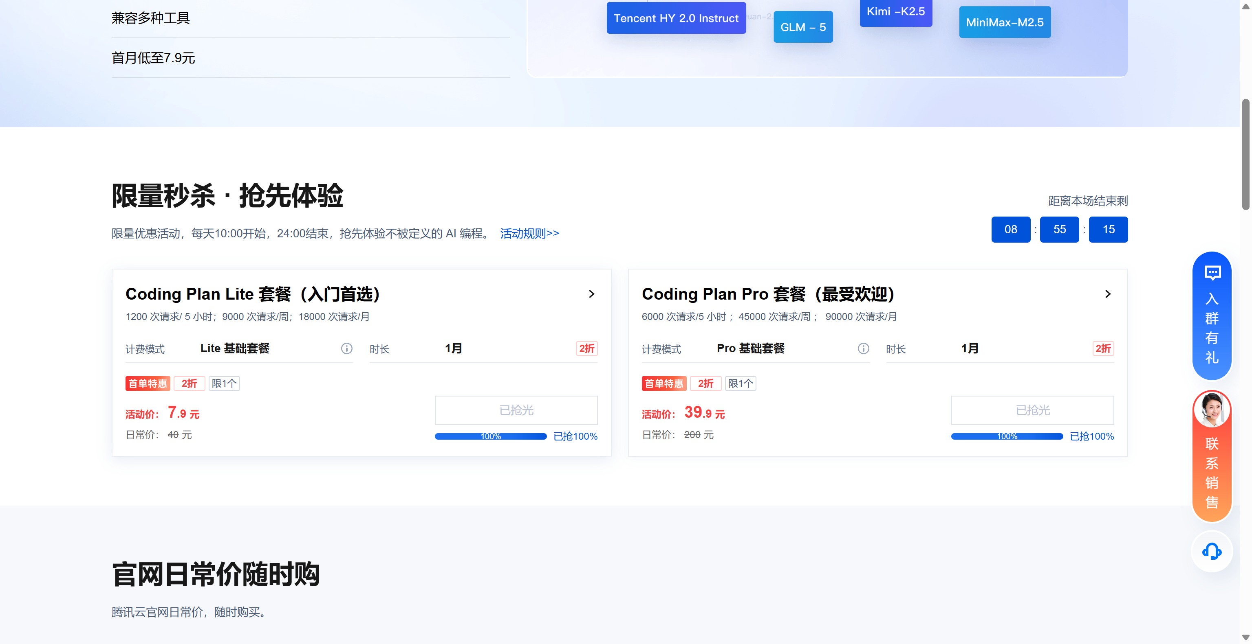Click the 已抢光 button on Lite plan
Viewport: 1252px width, 644px height.
pos(516,411)
